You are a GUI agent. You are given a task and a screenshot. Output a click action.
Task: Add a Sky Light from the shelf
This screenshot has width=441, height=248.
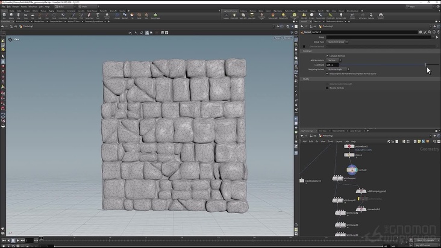tap(304, 16)
